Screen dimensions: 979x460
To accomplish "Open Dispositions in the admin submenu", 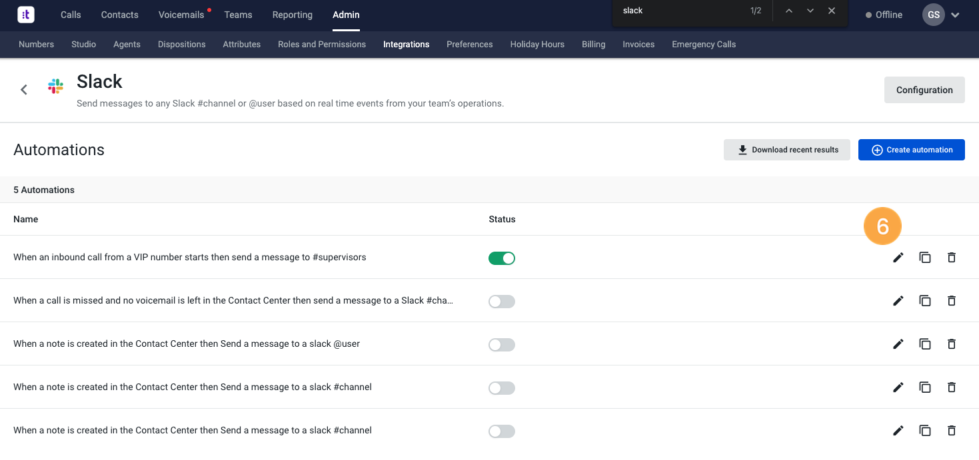I will [181, 44].
